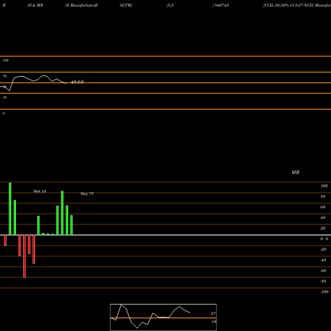
Task: Click the mini chart value -18
Action: tap(214, 322)
